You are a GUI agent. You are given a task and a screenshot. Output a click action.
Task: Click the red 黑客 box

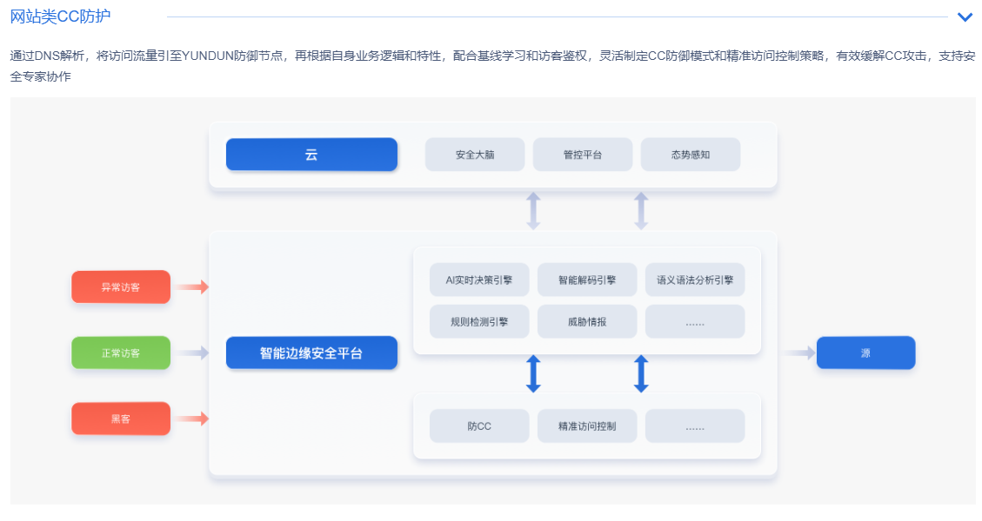tap(121, 419)
